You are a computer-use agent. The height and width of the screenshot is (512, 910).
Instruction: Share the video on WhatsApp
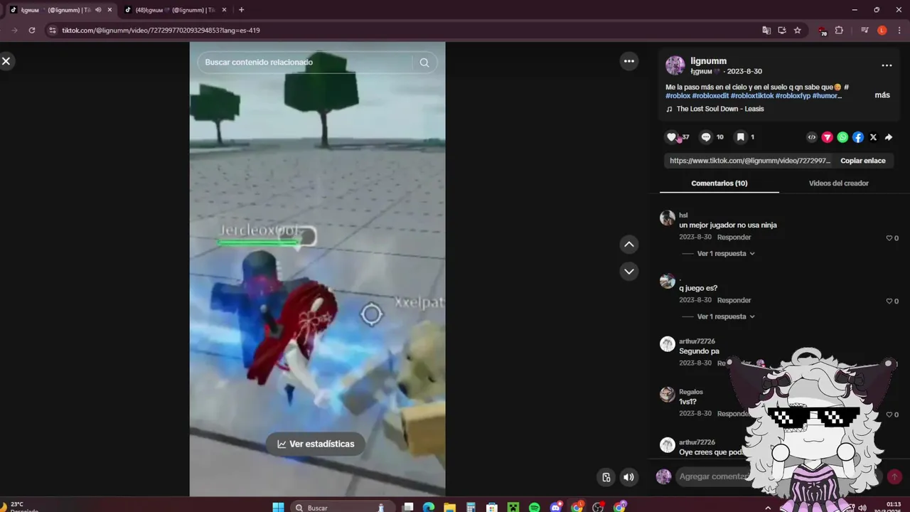click(842, 137)
